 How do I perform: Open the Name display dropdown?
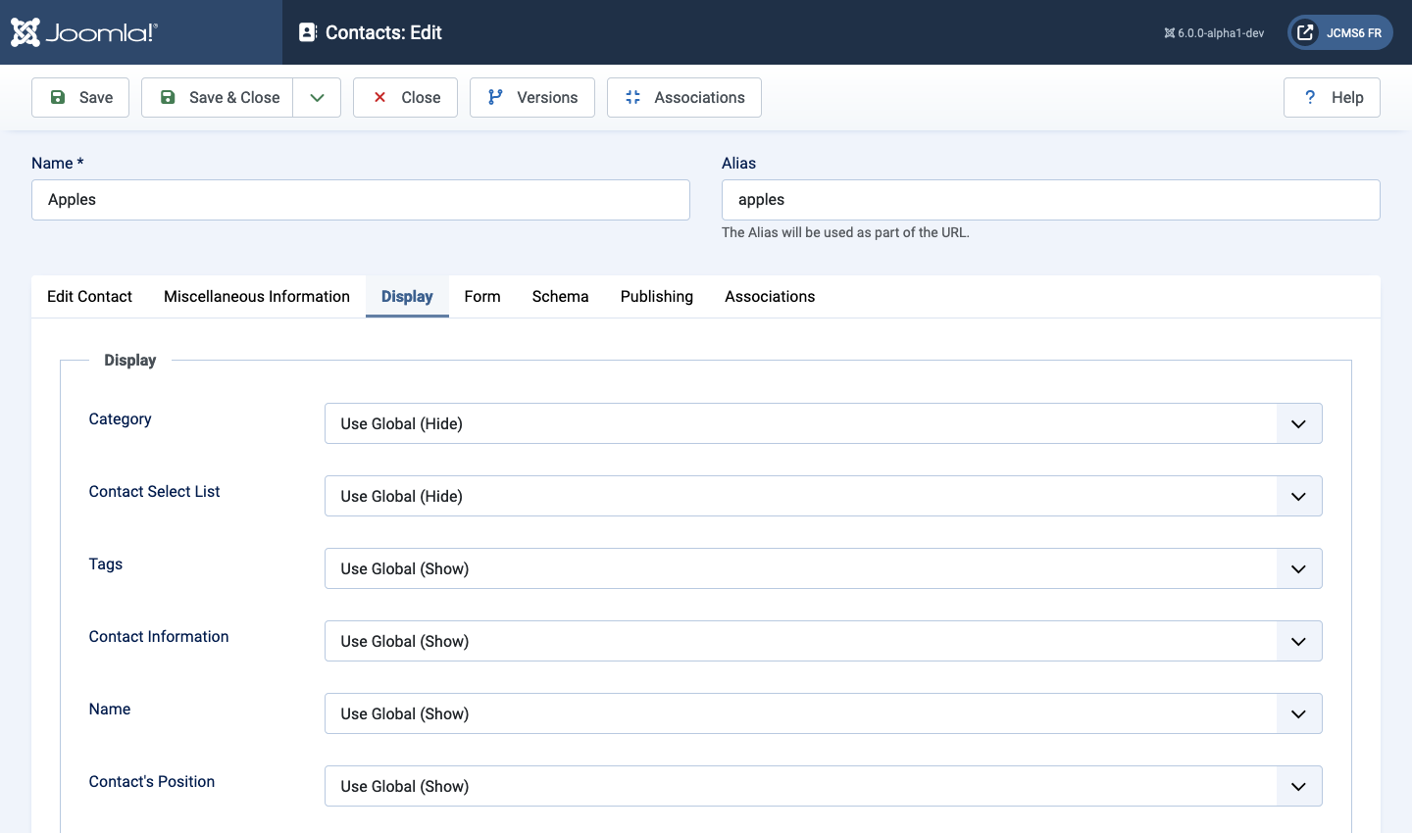(824, 713)
